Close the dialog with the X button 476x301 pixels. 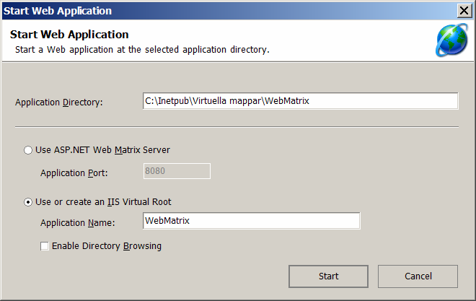click(464, 11)
